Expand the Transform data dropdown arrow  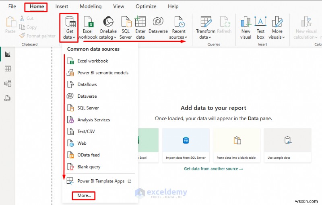click(210, 37)
